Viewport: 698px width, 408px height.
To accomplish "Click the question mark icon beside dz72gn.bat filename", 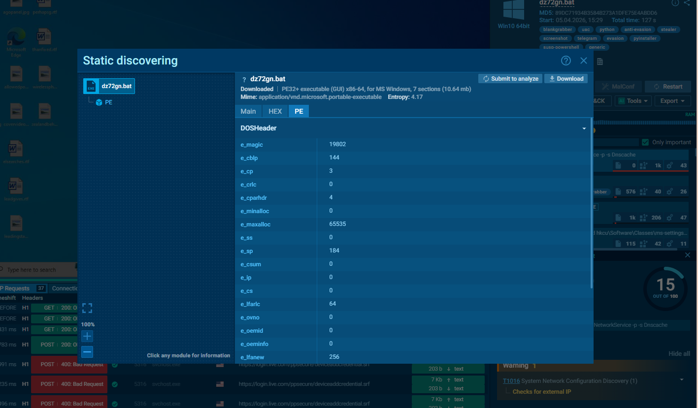I will (244, 80).
